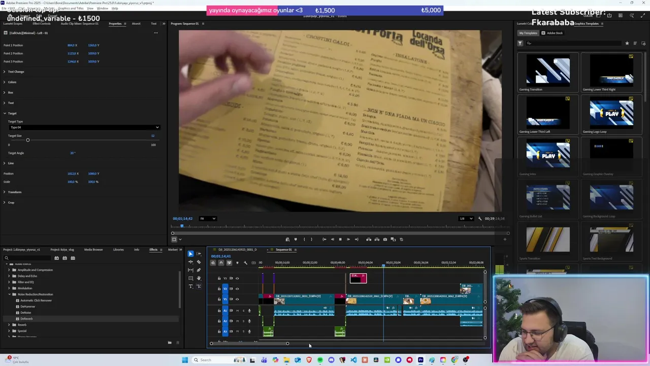
Task: Toggle Linked Selection in timeline
Action: pos(229,263)
